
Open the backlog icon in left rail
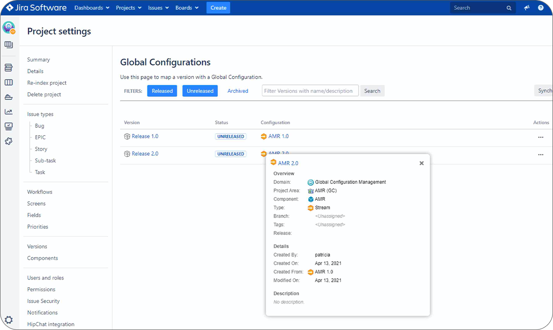click(9, 68)
